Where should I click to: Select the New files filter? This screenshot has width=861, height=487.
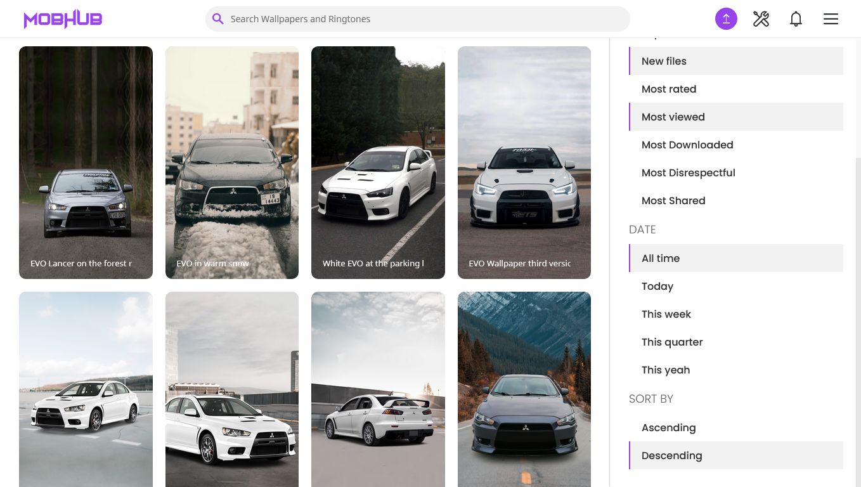[736, 61]
